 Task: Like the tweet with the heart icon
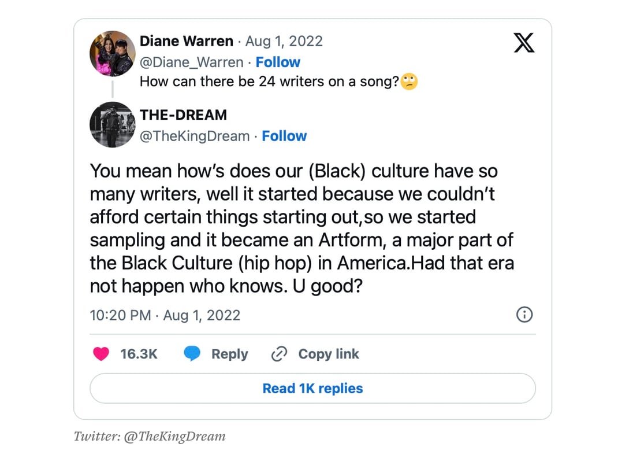[101, 354]
